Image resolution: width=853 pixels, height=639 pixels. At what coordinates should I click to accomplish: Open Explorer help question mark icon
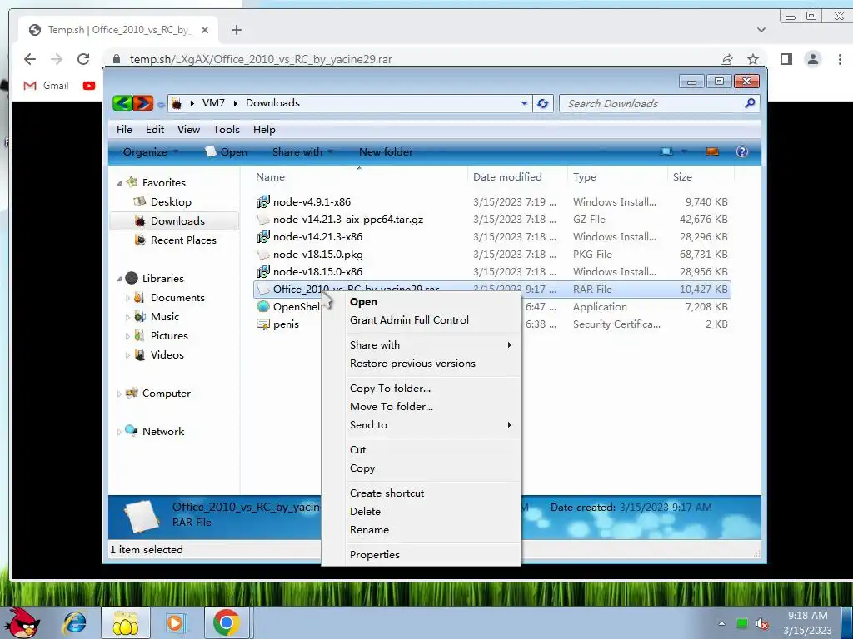pyautogui.click(x=741, y=151)
